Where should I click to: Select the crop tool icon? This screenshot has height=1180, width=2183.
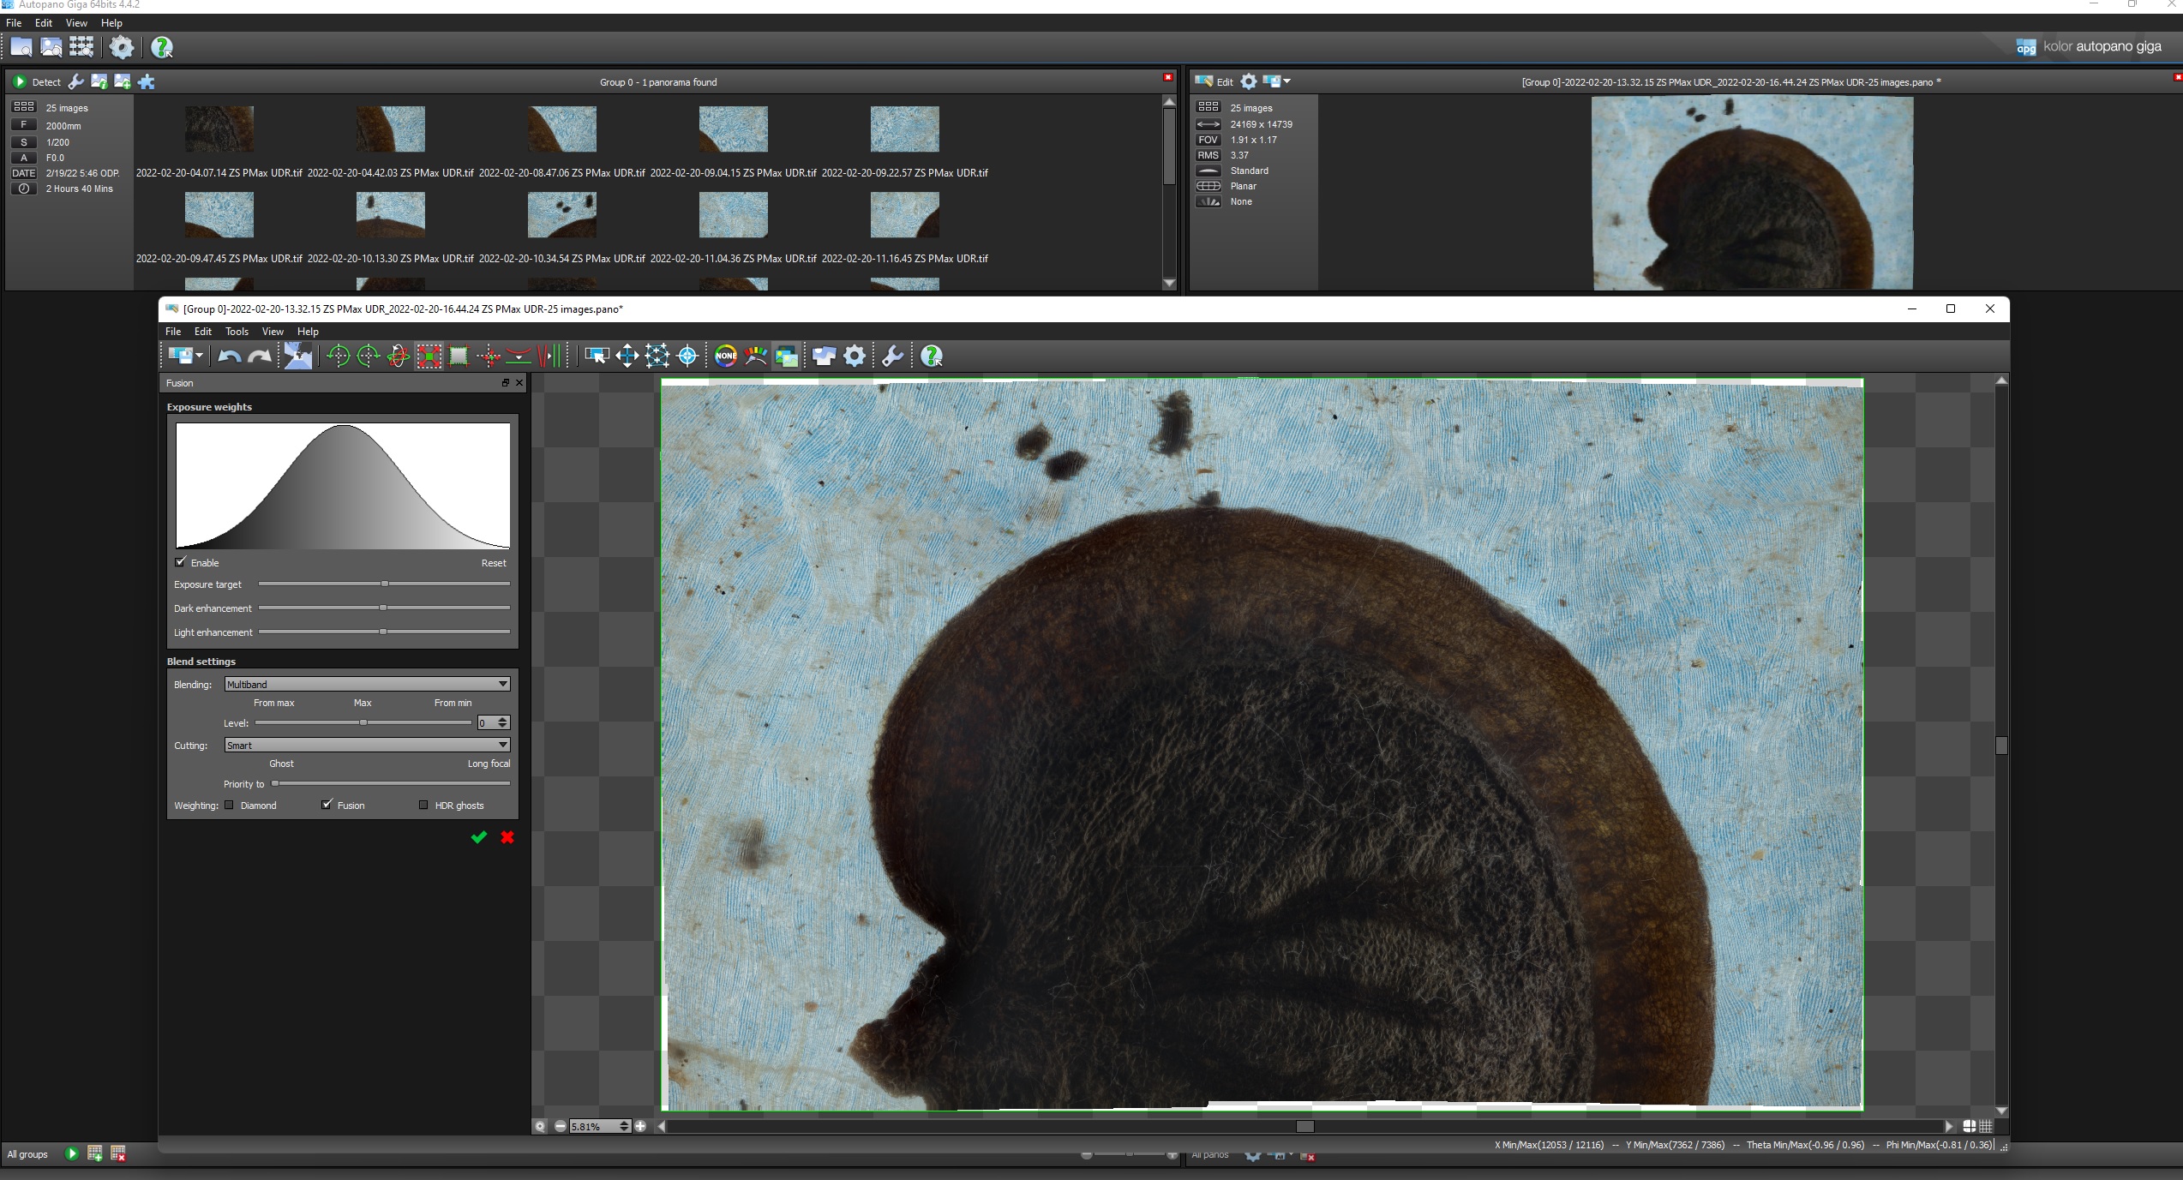pyautogui.click(x=459, y=356)
